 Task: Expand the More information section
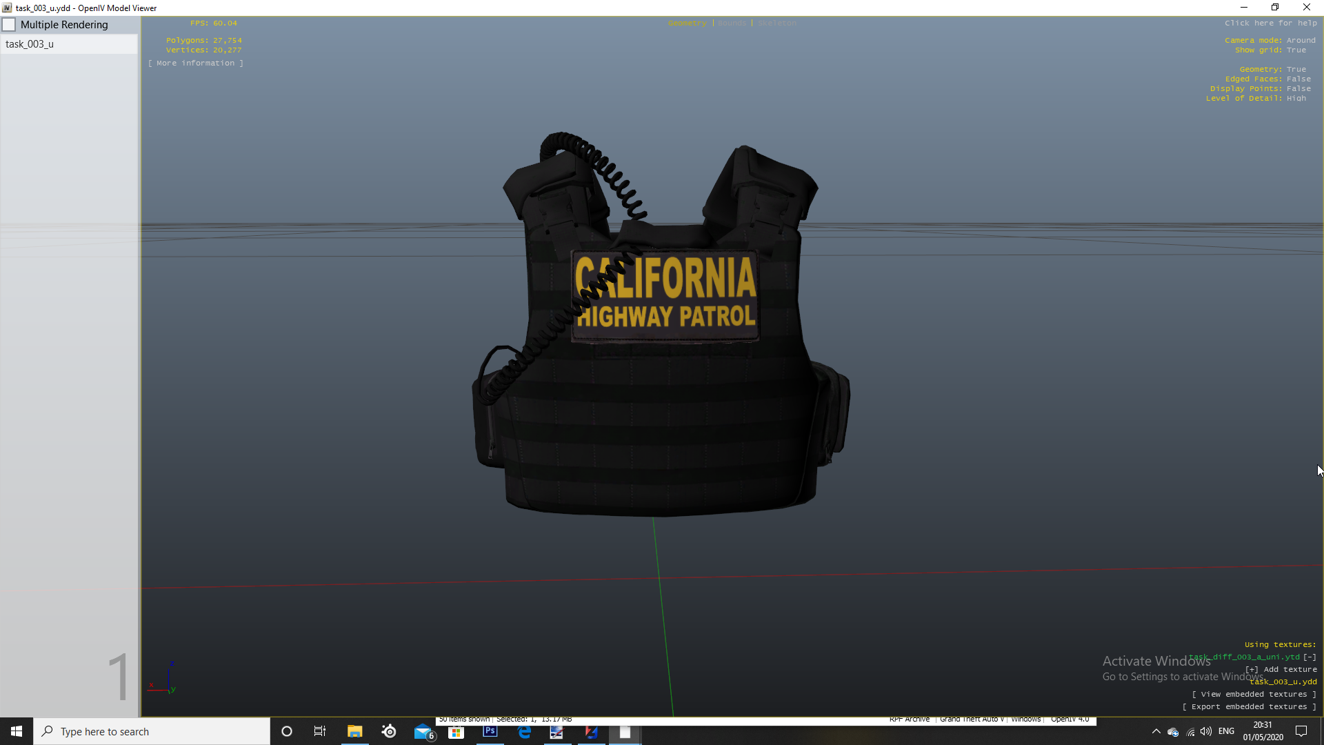[196, 63]
